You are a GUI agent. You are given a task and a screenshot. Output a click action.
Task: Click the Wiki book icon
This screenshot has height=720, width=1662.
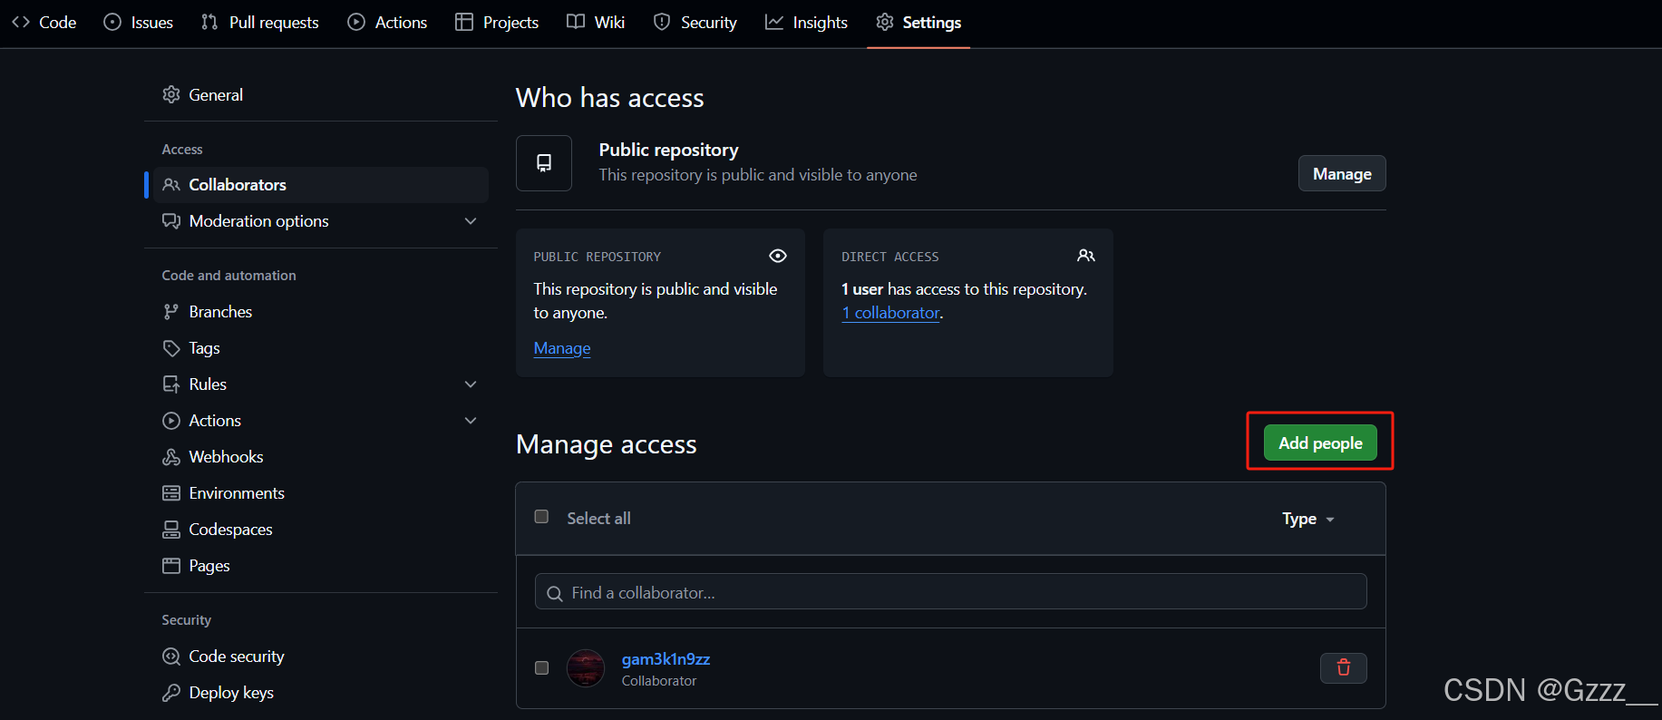(576, 22)
